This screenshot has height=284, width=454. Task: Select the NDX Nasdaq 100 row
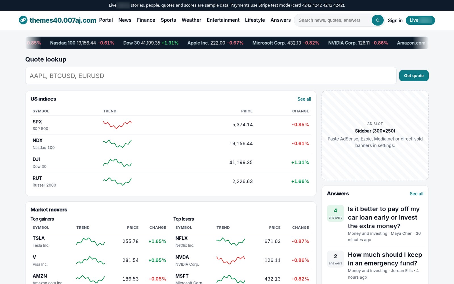(171, 144)
